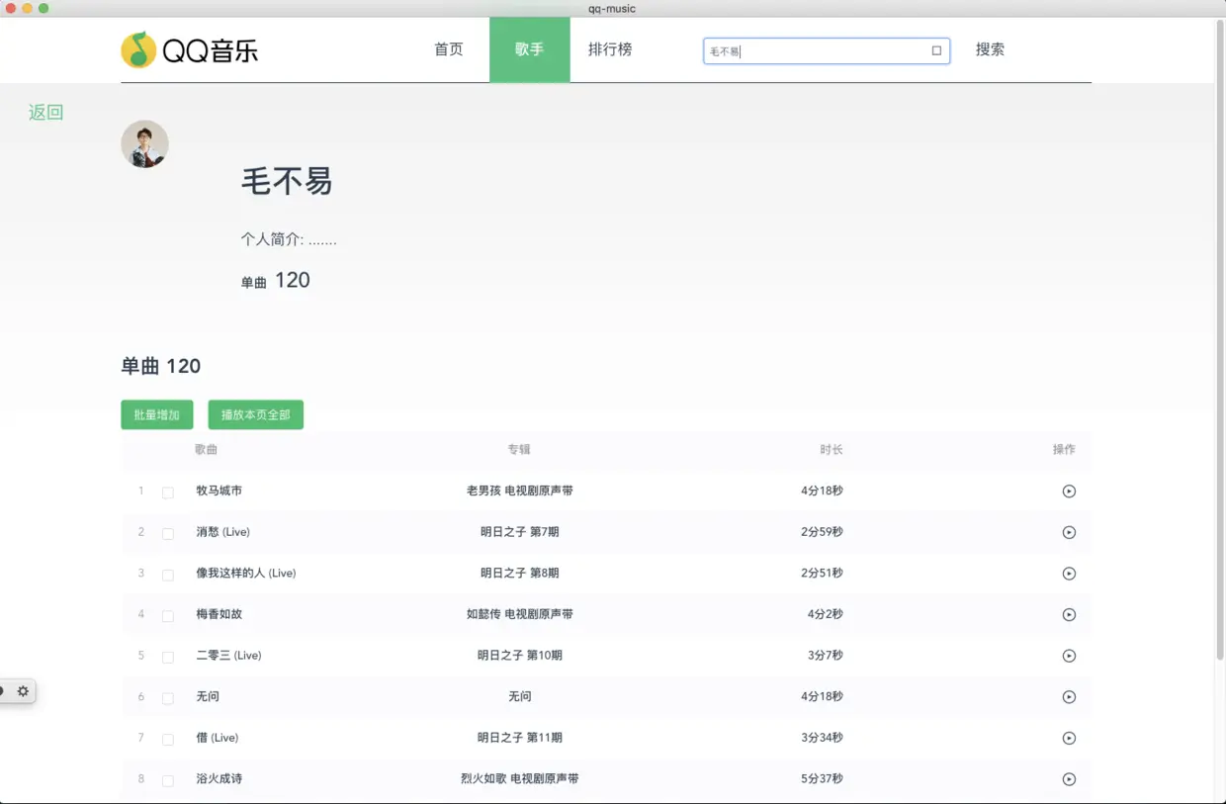Focus the search field containing 毛不易
Viewport: 1226px width, 804px height.
pyautogui.click(x=827, y=50)
